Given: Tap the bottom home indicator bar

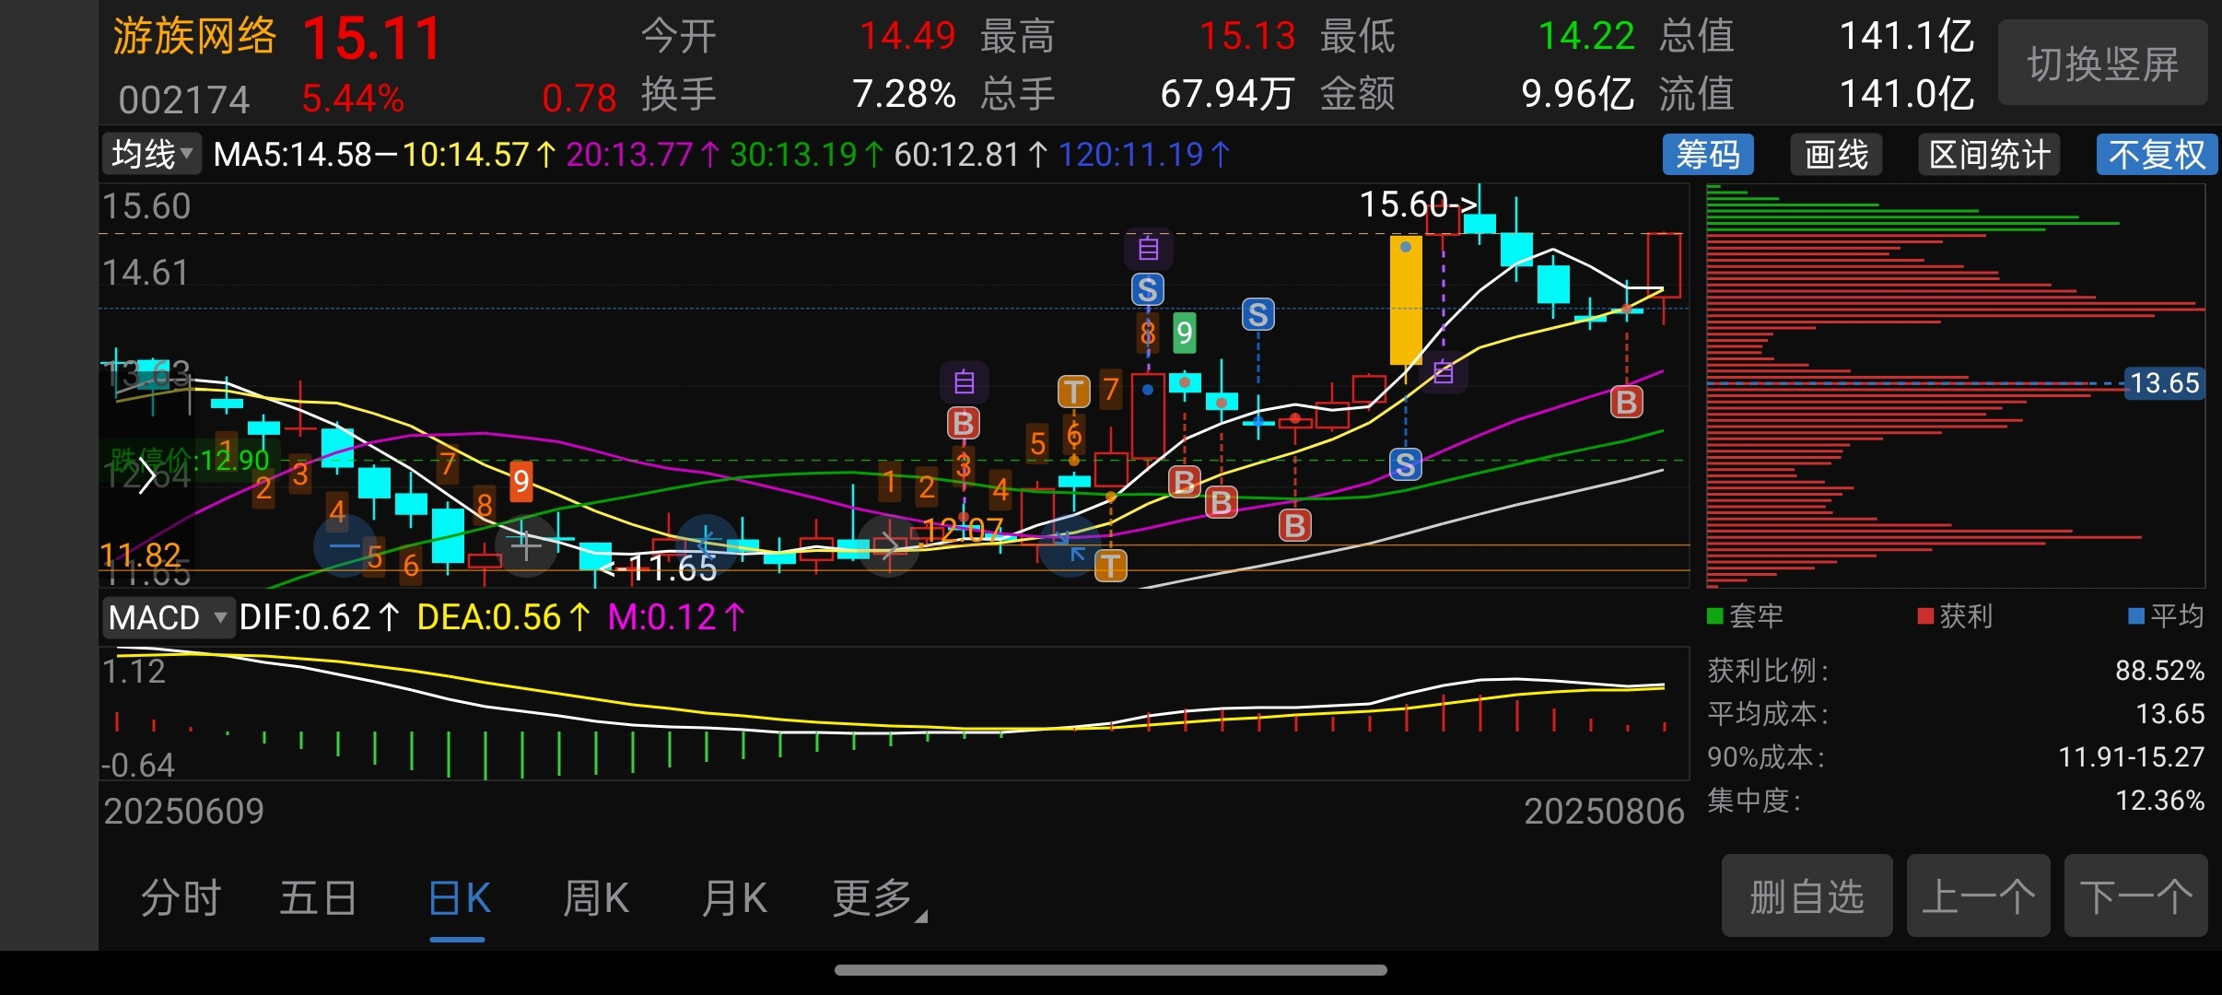Looking at the screenshot, I should (1111, 969).
